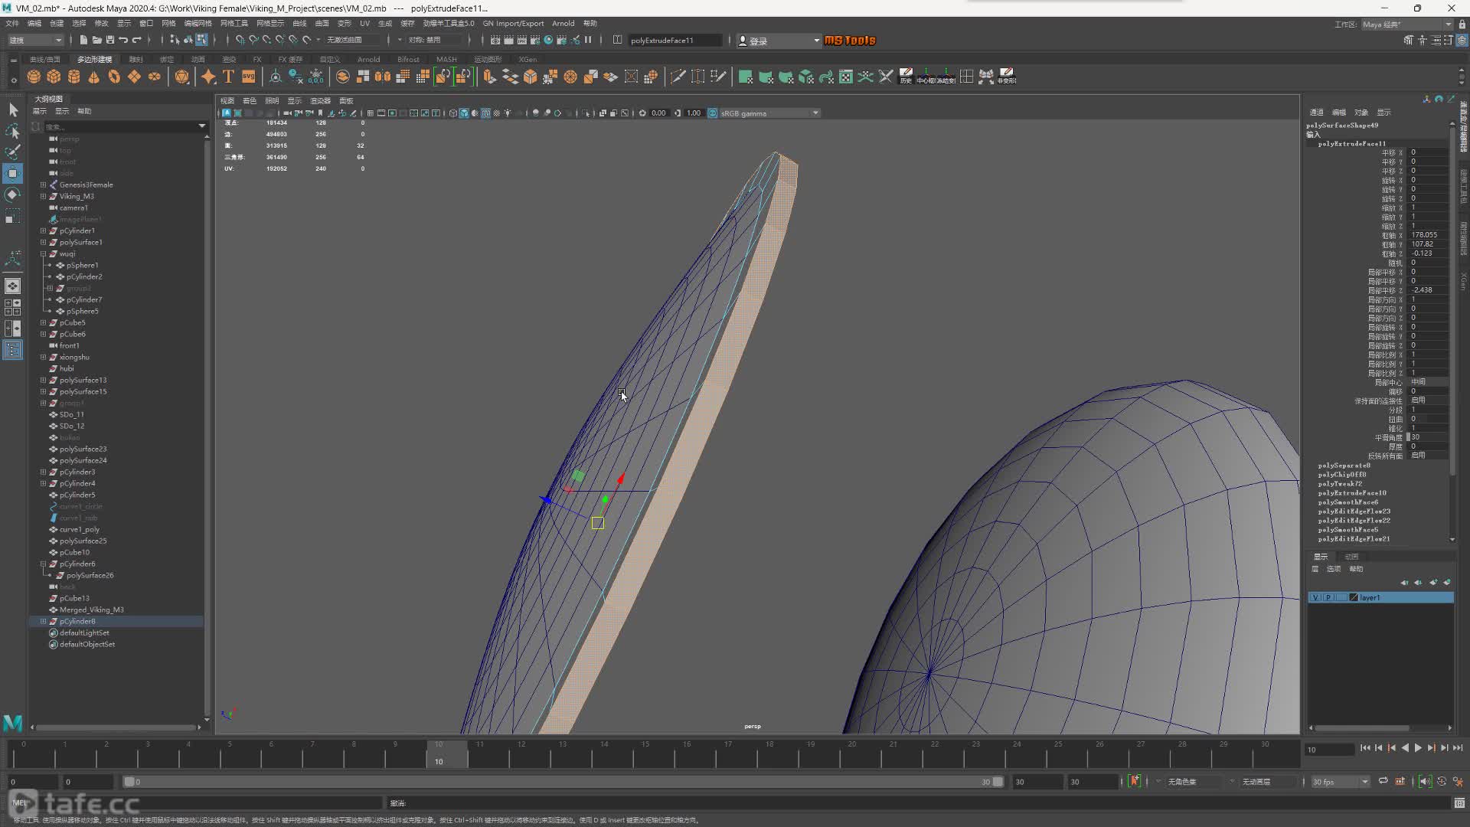1470x827 pixels.
Task: Select the Lasso tool in the toolbox
Action: coord(13,132)
